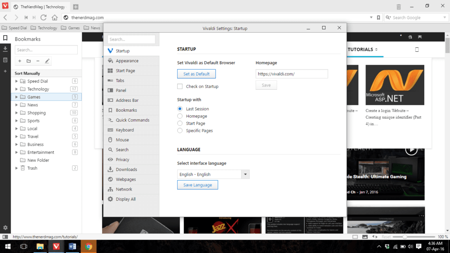Enable the Check on Startup checkbox
Image resolution: width=450 pixels, height=253 pixels.
coord(180,86)
